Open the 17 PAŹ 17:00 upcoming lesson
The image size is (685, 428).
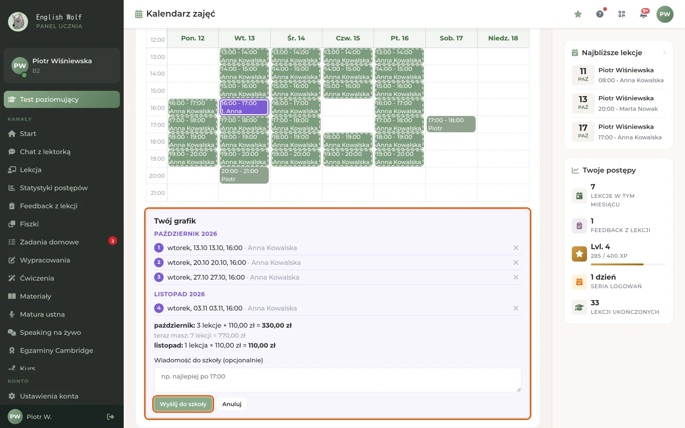click(x=618, y=132)
